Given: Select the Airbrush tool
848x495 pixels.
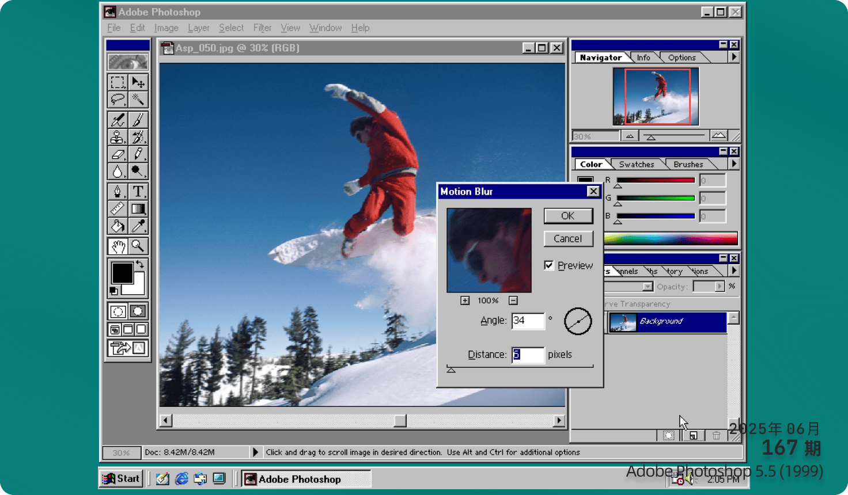Looking at the screenshot, I should (x=118, y=120).
